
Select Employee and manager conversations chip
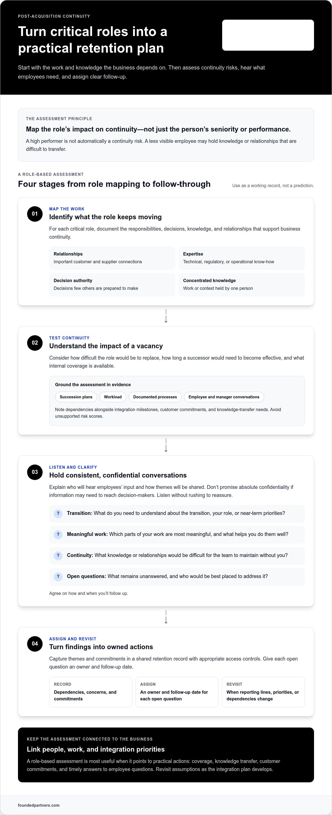pyautogui.click(x=224, y=397)
